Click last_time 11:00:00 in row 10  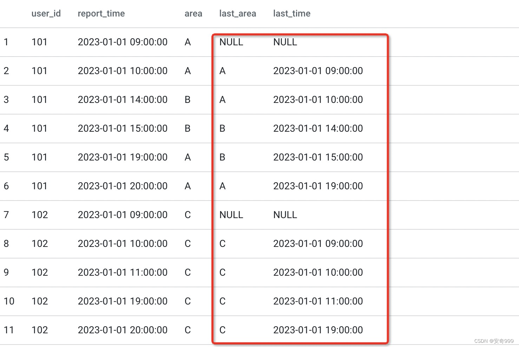tap(318, 301)
